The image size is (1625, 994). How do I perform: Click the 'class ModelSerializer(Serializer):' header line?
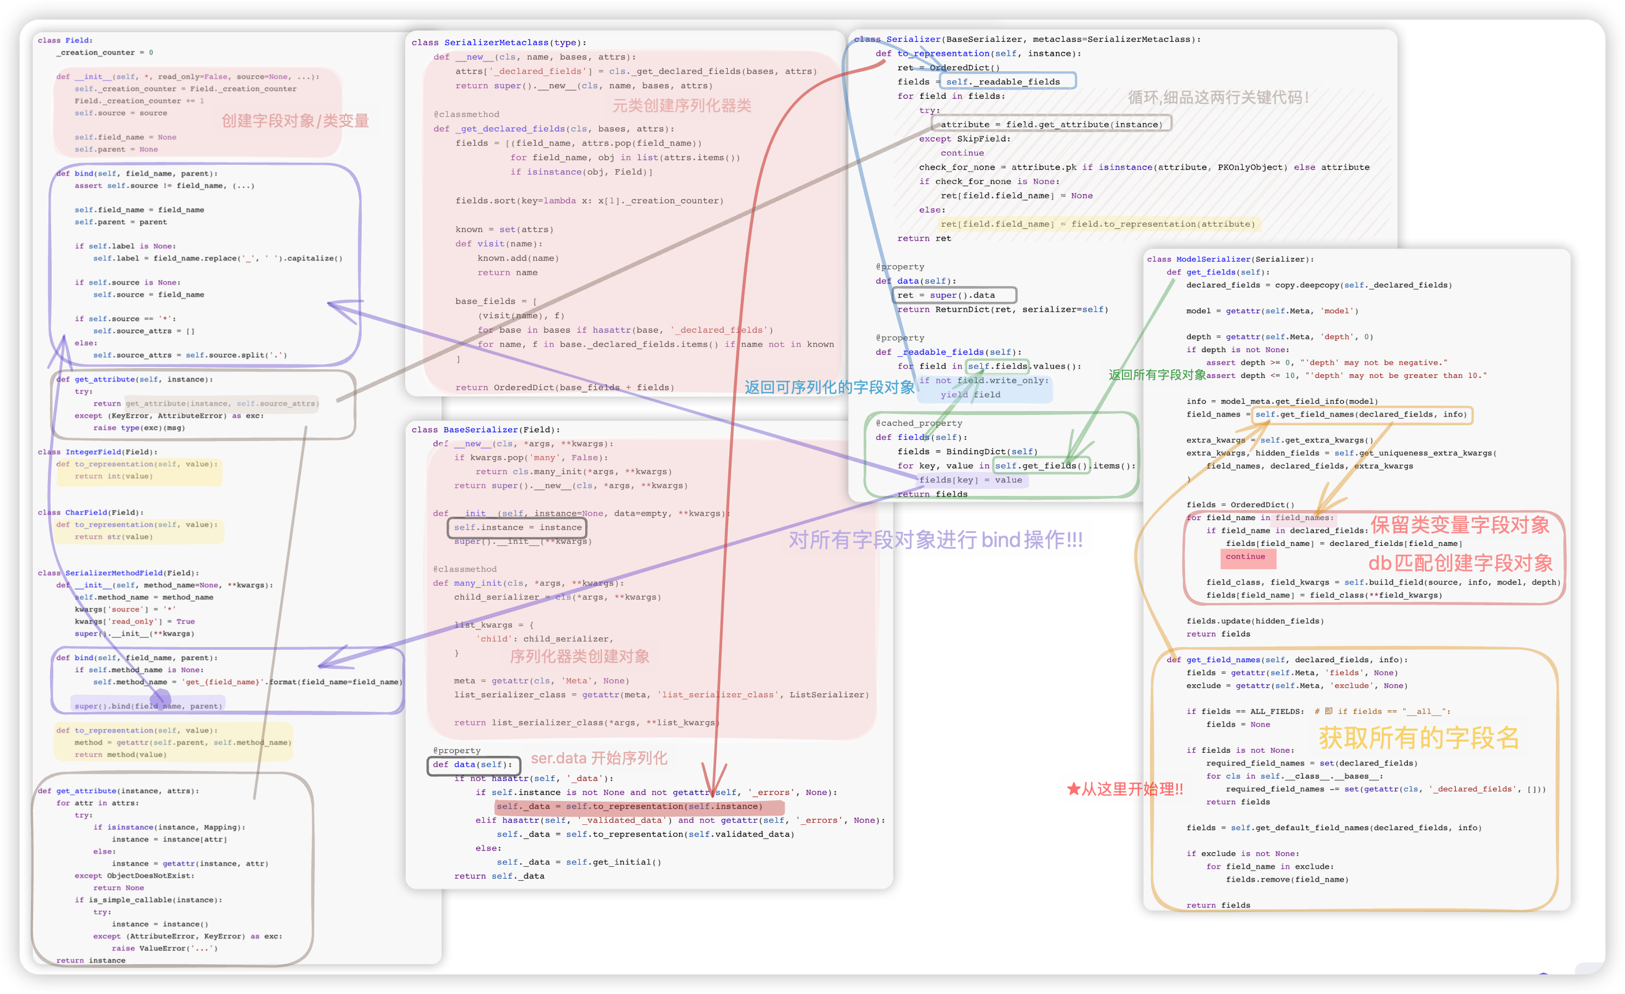point(1230,259)
